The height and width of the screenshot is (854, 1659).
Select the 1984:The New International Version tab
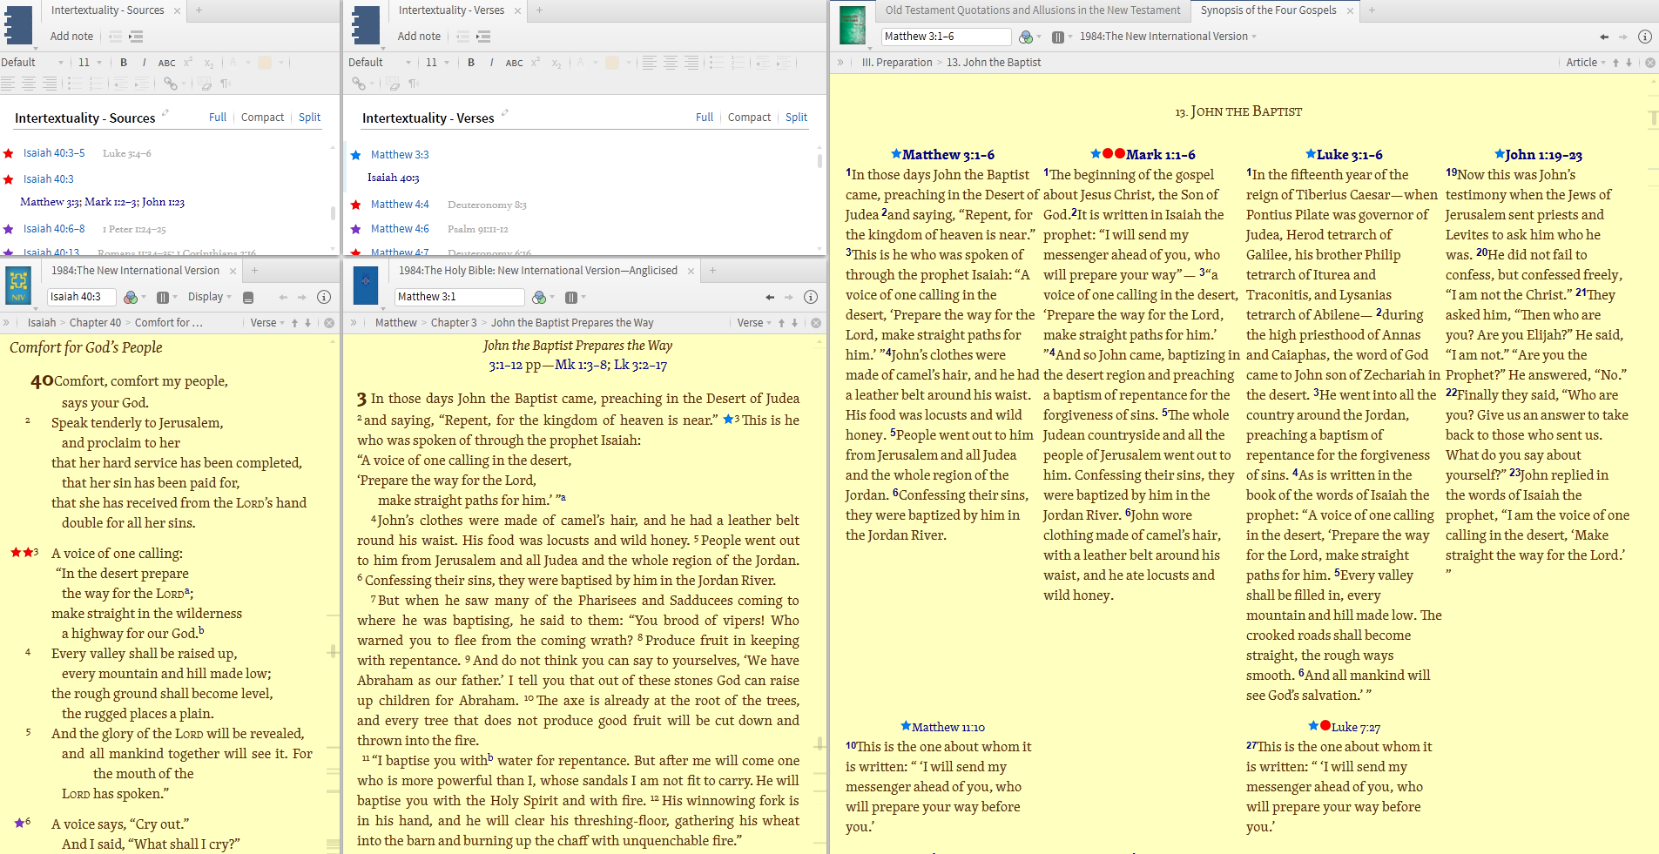click(x=135, y=271)
